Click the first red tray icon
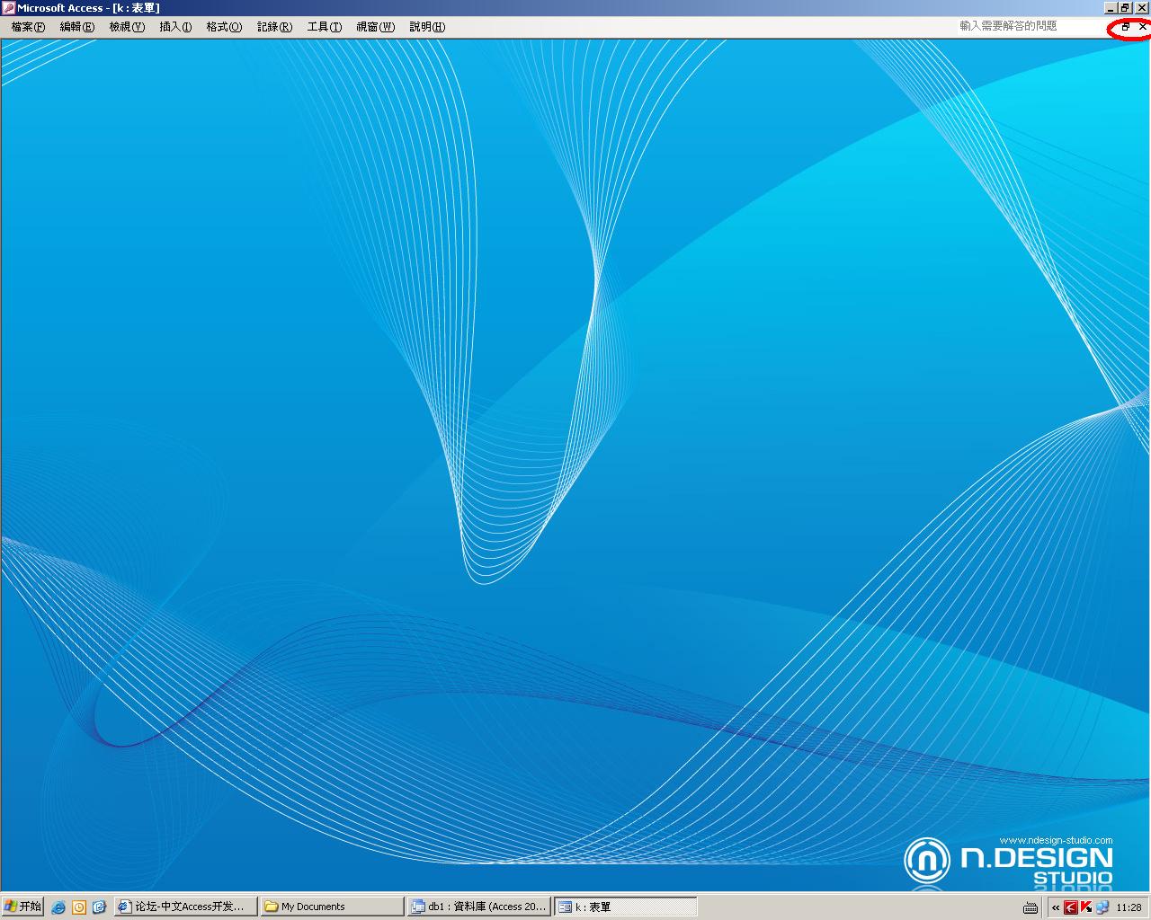This screenshot has height=920, width=1151. tap(1070, 907)
